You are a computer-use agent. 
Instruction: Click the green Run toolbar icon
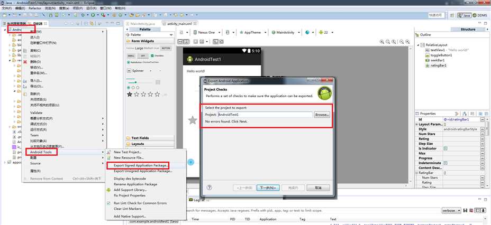click(93, 15)
